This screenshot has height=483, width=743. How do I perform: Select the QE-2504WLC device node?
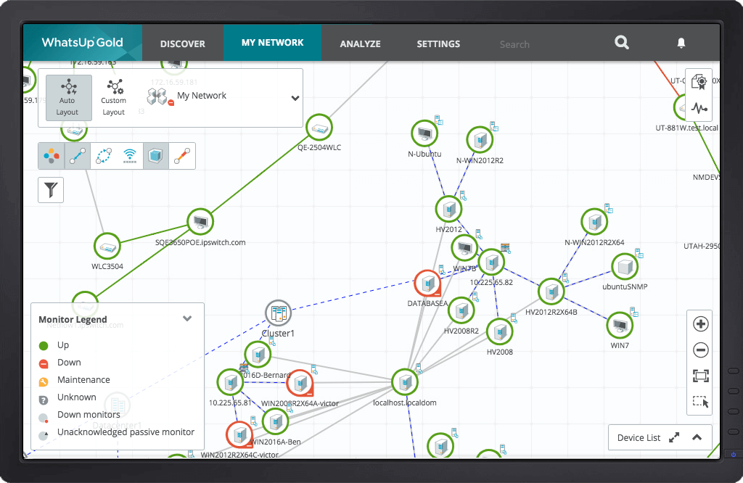[319, 128]
